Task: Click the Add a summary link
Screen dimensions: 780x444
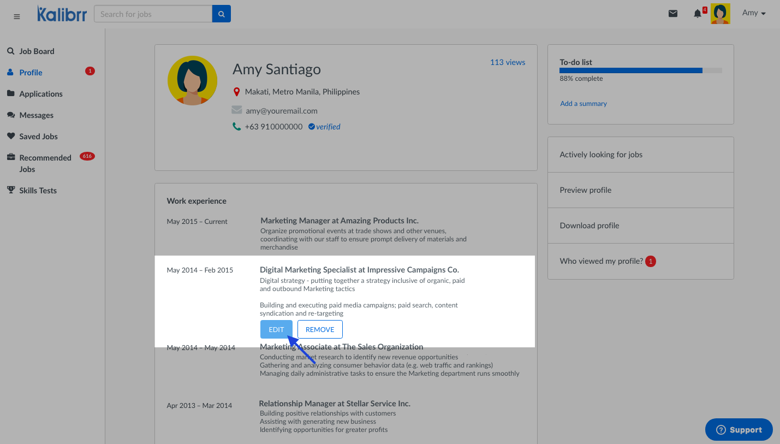Action: tap(583, 104)
